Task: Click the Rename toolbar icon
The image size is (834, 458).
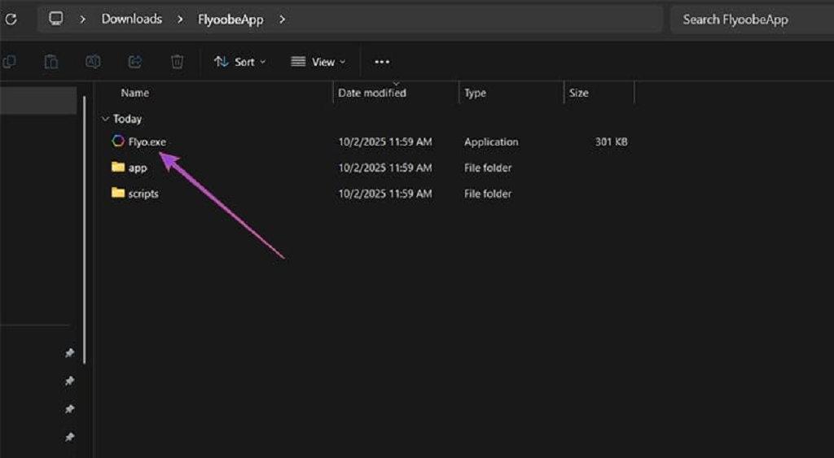Action: point(94,62)
